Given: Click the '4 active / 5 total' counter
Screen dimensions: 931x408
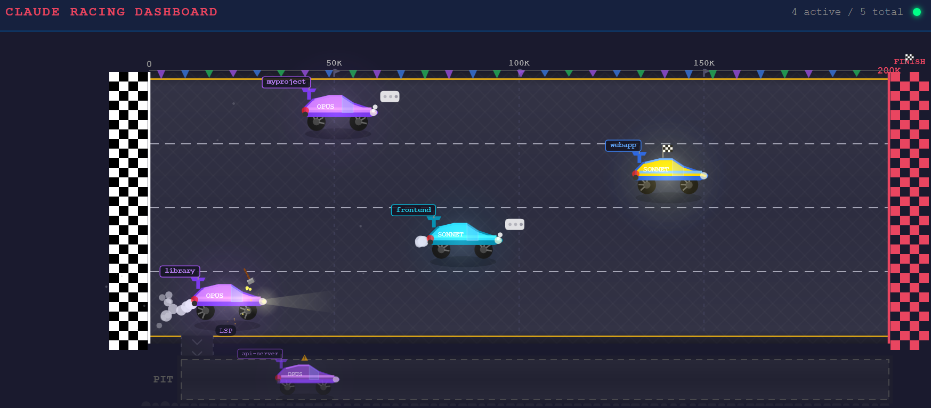Looking at the screenshot, I should coord(847,12).
